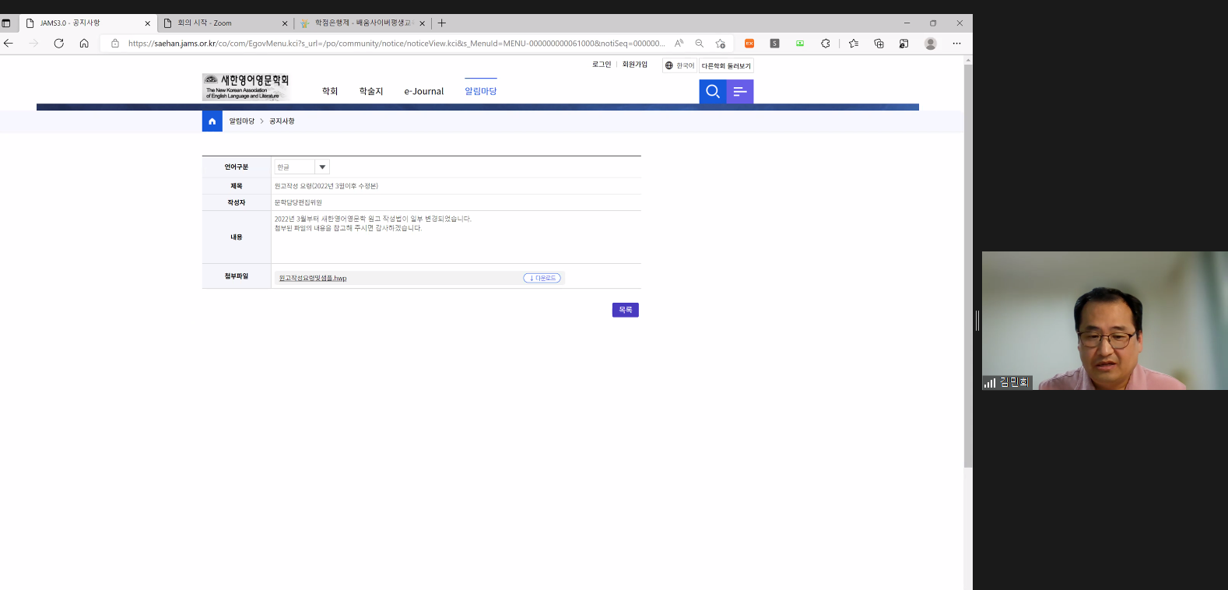Click the 로그인 login link

(x=601, y=65)
